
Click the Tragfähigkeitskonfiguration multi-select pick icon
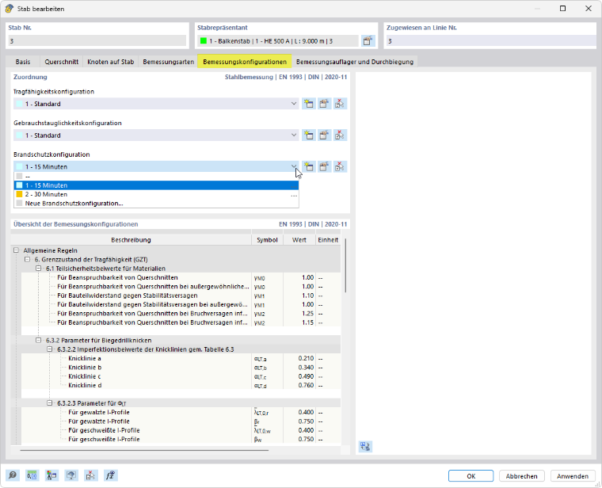click(x=339, y=104)
